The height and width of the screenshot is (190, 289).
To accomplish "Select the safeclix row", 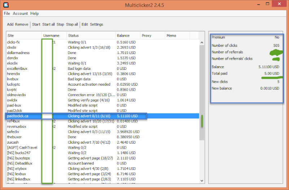I will (103, 132).
